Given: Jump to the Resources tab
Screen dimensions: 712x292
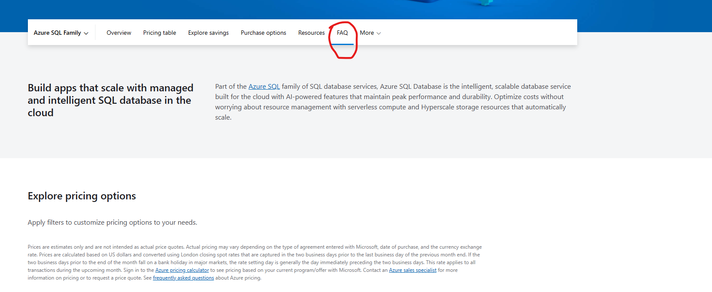Looking at the screenshot, I should click(x=312, y=33).
